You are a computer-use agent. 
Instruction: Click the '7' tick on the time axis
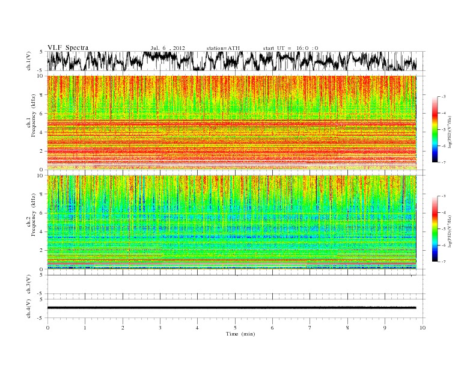tap(310, 328)
